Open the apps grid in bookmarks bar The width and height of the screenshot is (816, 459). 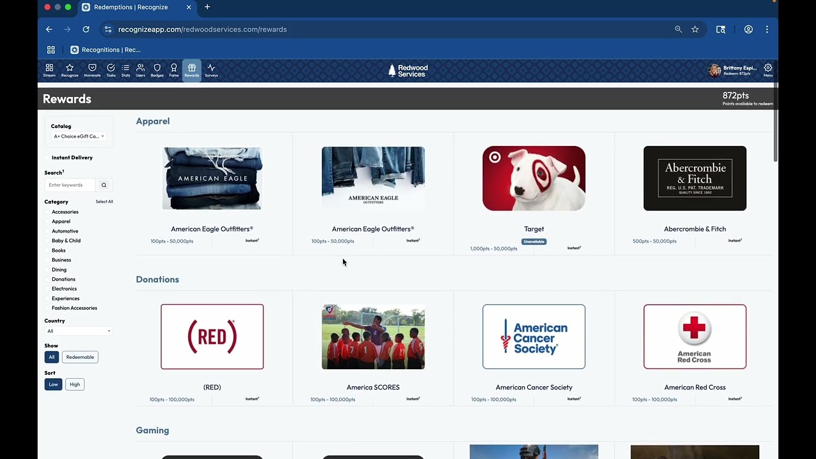coord(51,50)
